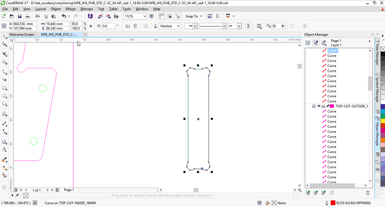This screenshot has width=385, height=207.
Task: Click the add new document tab plus
Action: [x=85, y=34]
